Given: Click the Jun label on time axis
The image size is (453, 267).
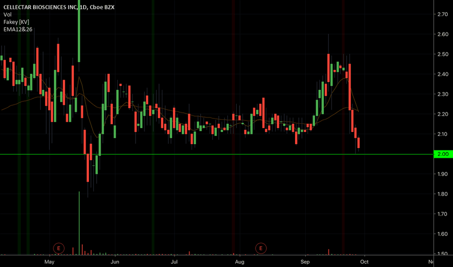Looking at the screenshot, I should 115,262.
